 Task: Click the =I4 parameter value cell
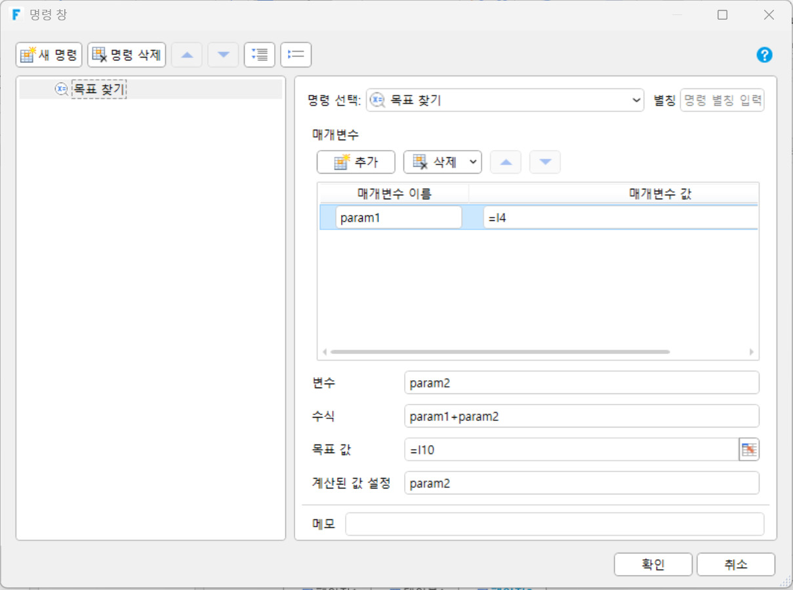coord(620,218)
